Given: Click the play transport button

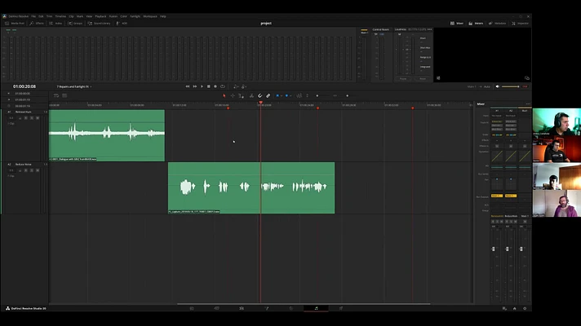Looking at the screenshot, I should tap(202, 86).
